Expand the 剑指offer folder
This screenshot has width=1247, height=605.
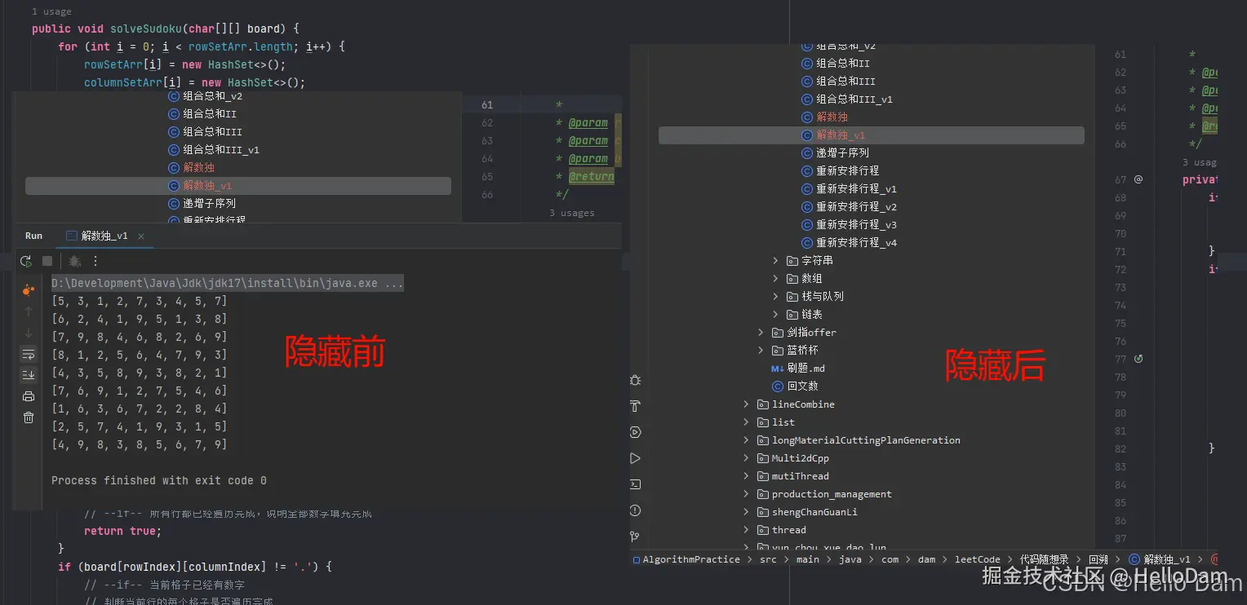point(761,333)
